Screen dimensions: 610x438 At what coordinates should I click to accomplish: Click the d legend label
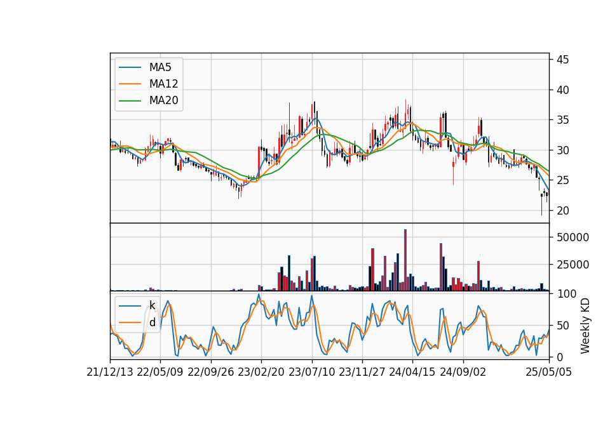[x=152, y=322]
